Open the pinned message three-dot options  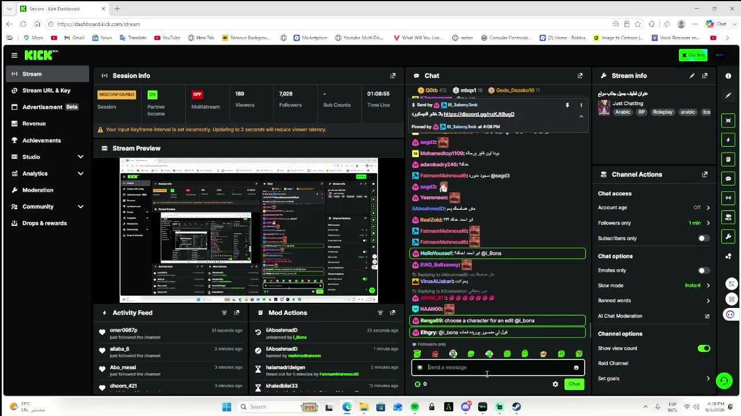tap(581, 105)
